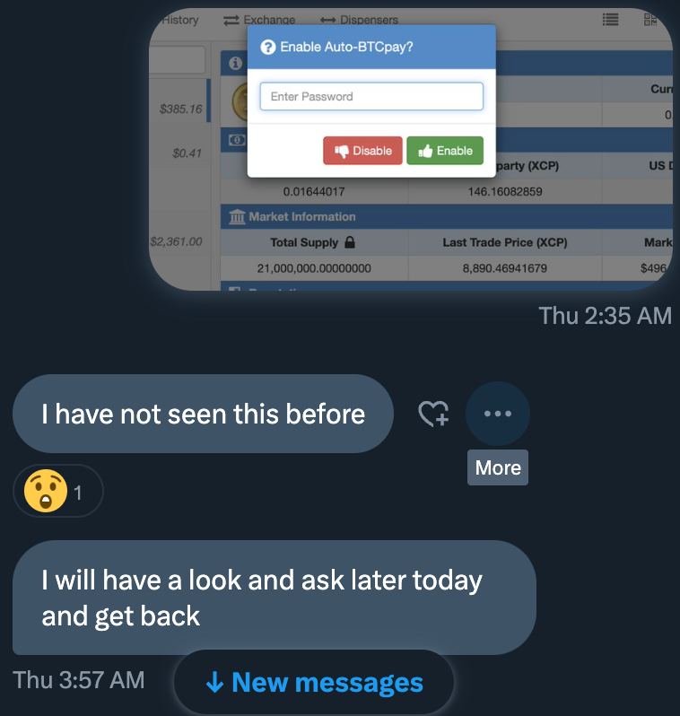Select the 'I will have a look' message bubble
The width and height of the screenshot is (680, 716).
(274, 598)
